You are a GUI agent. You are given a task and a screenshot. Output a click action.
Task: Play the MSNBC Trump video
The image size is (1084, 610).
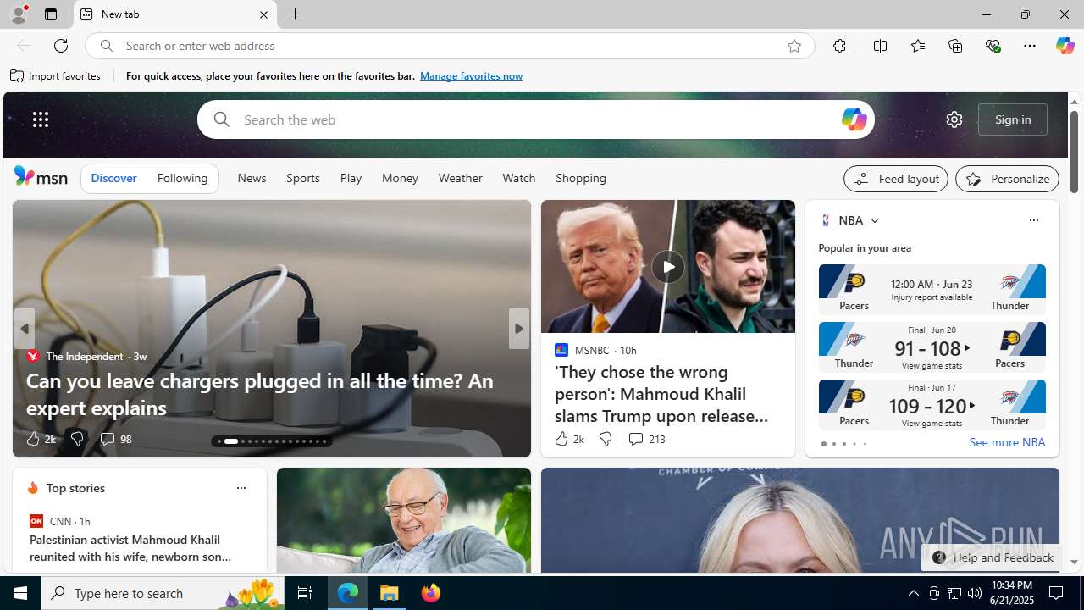[667, 267]
